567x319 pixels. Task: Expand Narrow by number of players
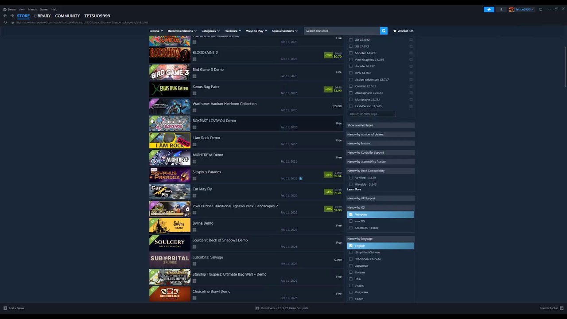(x=381, y=134)
